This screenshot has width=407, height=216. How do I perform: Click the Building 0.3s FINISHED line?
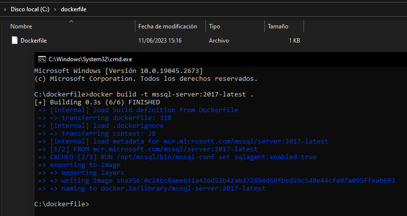tap(97, 102)
